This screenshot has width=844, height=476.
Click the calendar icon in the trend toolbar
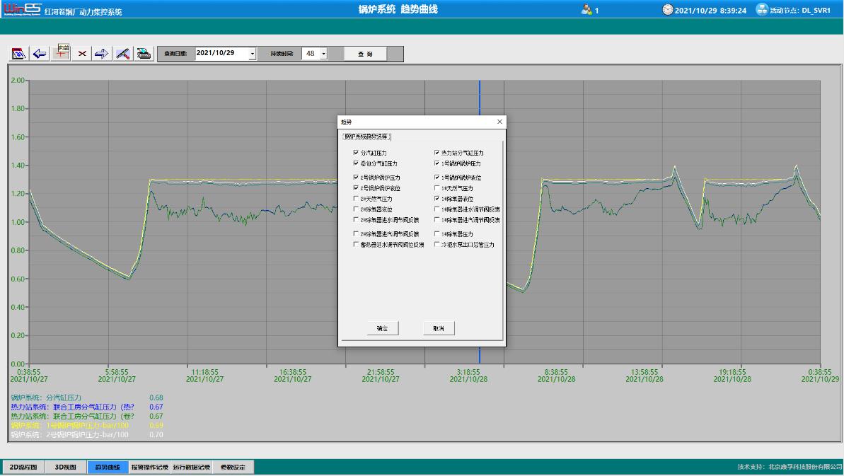pyautogui.click(x=19, y=54)
